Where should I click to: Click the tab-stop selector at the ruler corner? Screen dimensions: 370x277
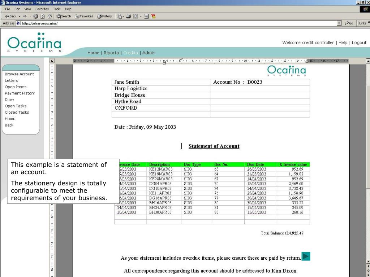pyautogui.click(x=52, y=61)
